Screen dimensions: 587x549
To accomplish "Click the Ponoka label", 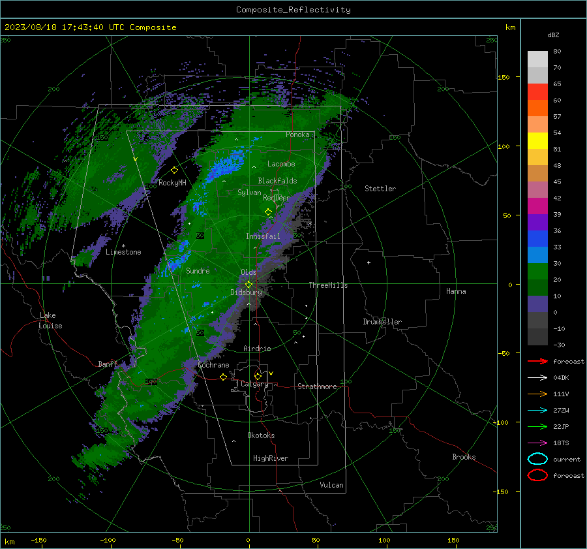I will coord(297,134).
